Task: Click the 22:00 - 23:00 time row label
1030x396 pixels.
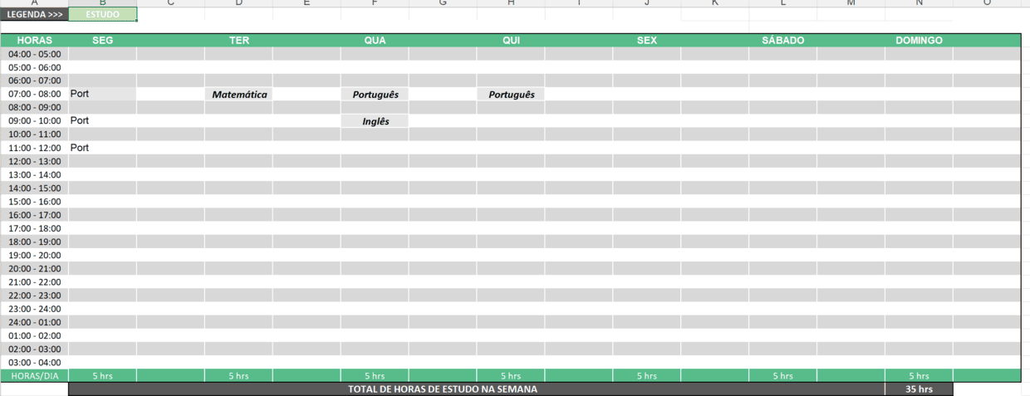Action: 35,295
